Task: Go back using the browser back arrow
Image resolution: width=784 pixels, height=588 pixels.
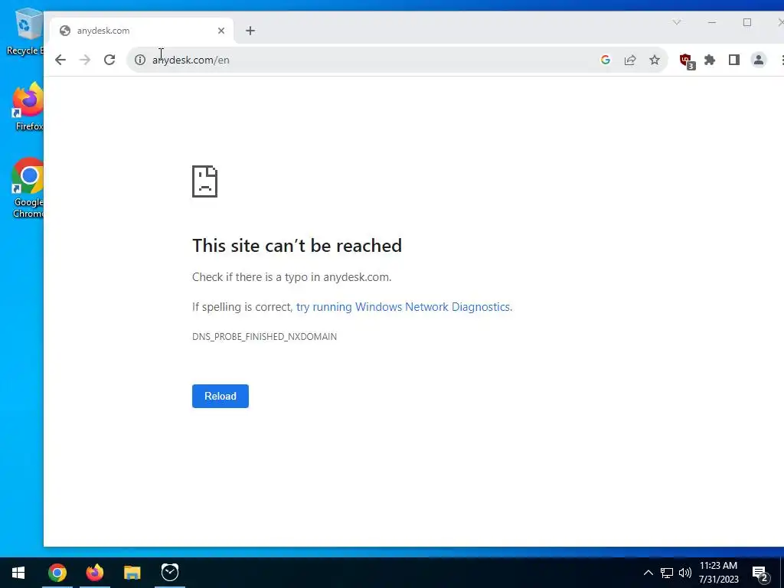Action: coord(60,60)
